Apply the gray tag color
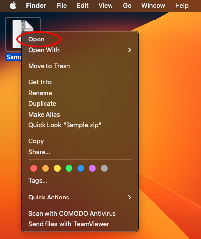This screenshot has height=239, width=201. point(104,168)
